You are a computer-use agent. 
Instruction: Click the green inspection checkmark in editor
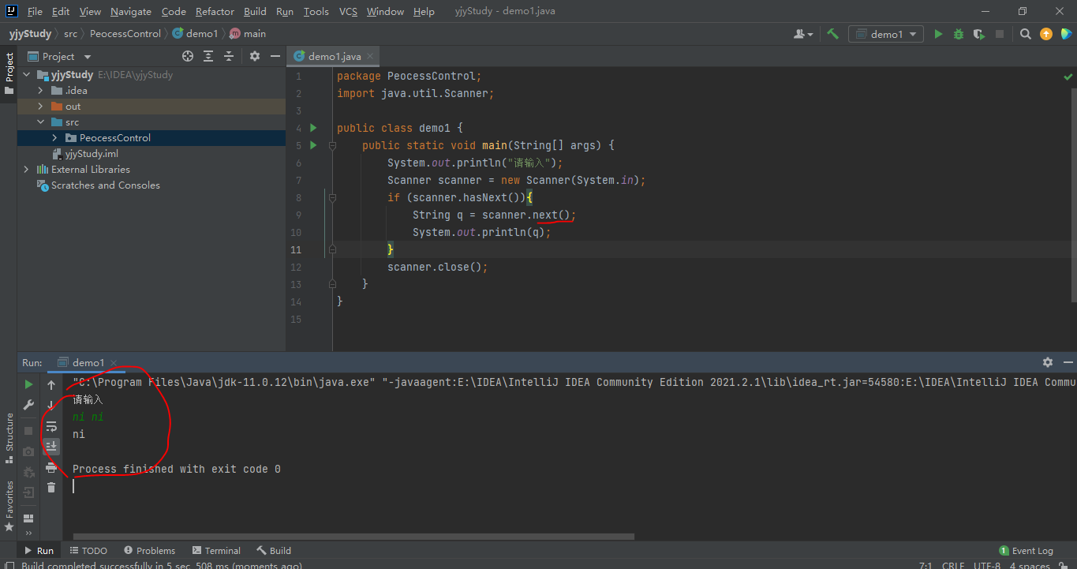coord(1068,77)
